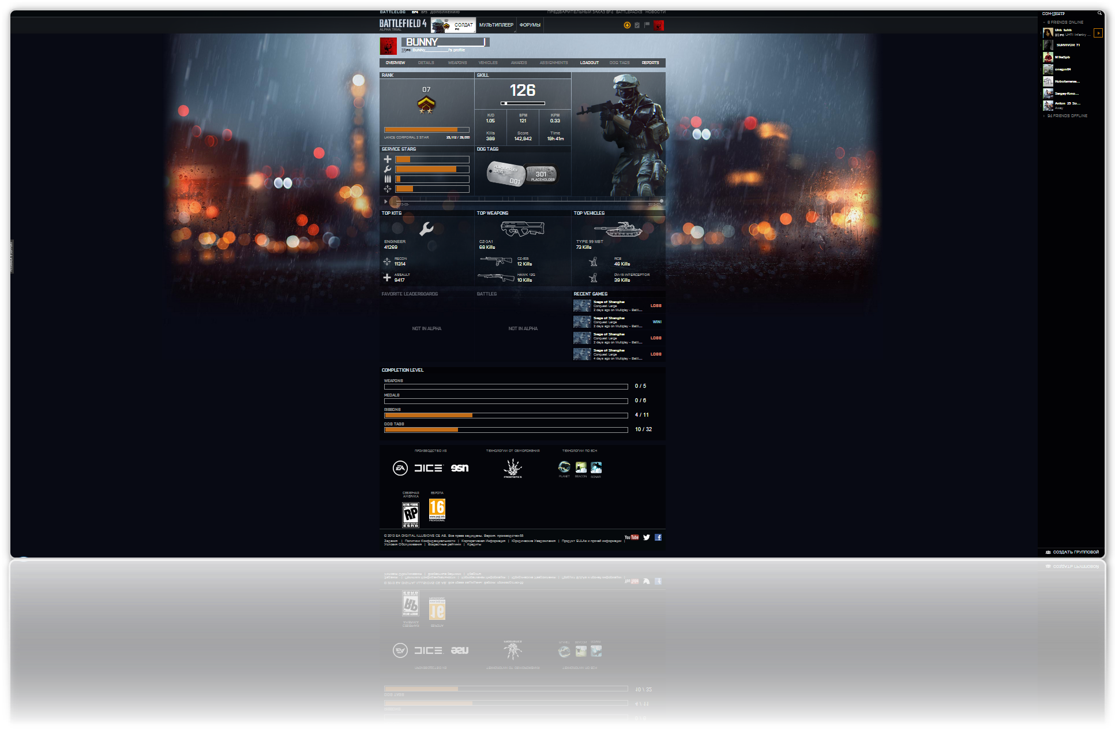Click the CZ-805 rifle image

click(x=496, y=261)
